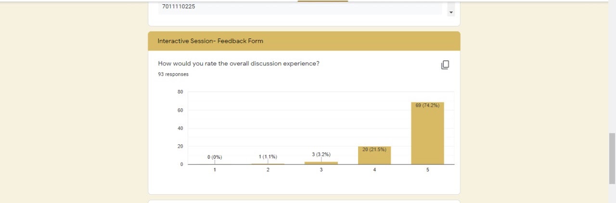The width and height of the screenshot is (616, 203).
Task: Click the response list scroll-down arrow
Action: click(x=451, y=12)
